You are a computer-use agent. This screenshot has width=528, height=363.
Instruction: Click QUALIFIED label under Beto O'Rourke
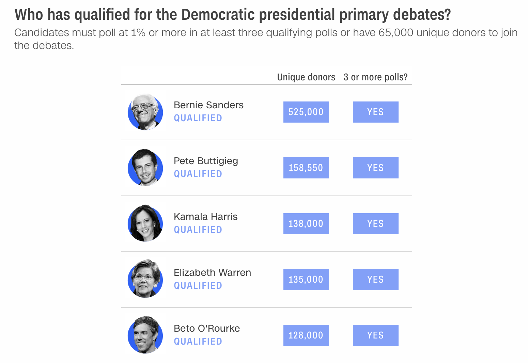198,342
